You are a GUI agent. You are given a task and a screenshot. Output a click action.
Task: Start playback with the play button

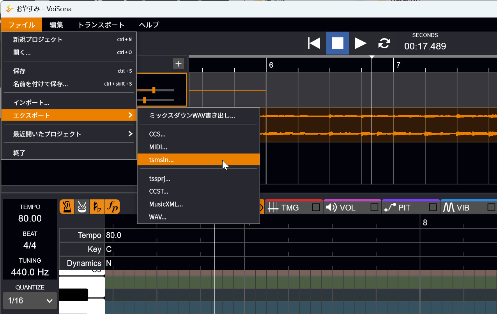click(361, 43)
